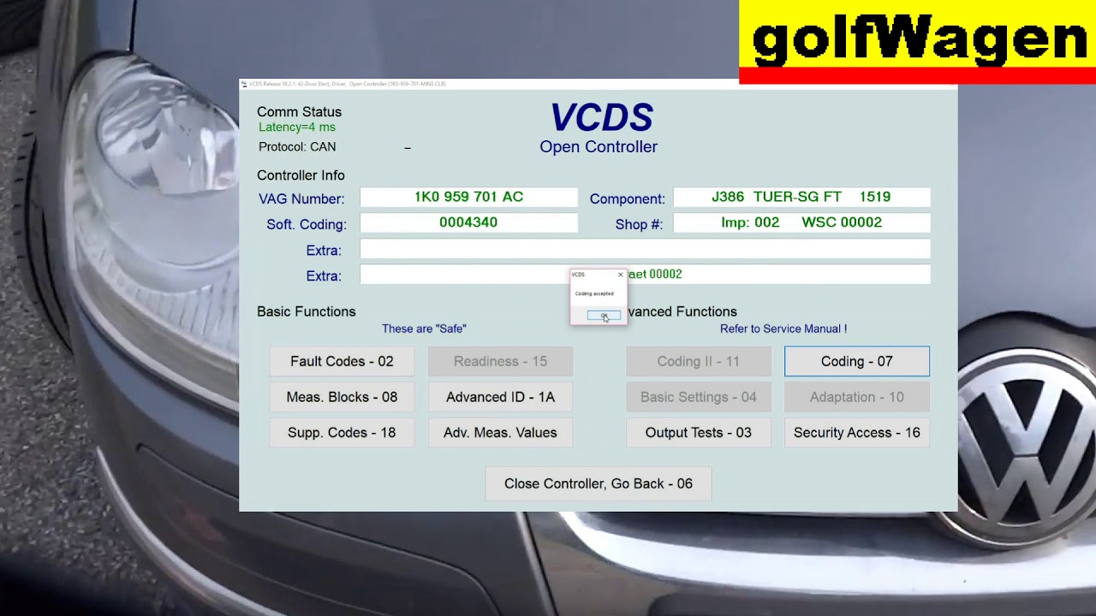Start Output Tests - 03
Image resolution: width=1096 pixels, height=616 pixels.
click(698, 432)
